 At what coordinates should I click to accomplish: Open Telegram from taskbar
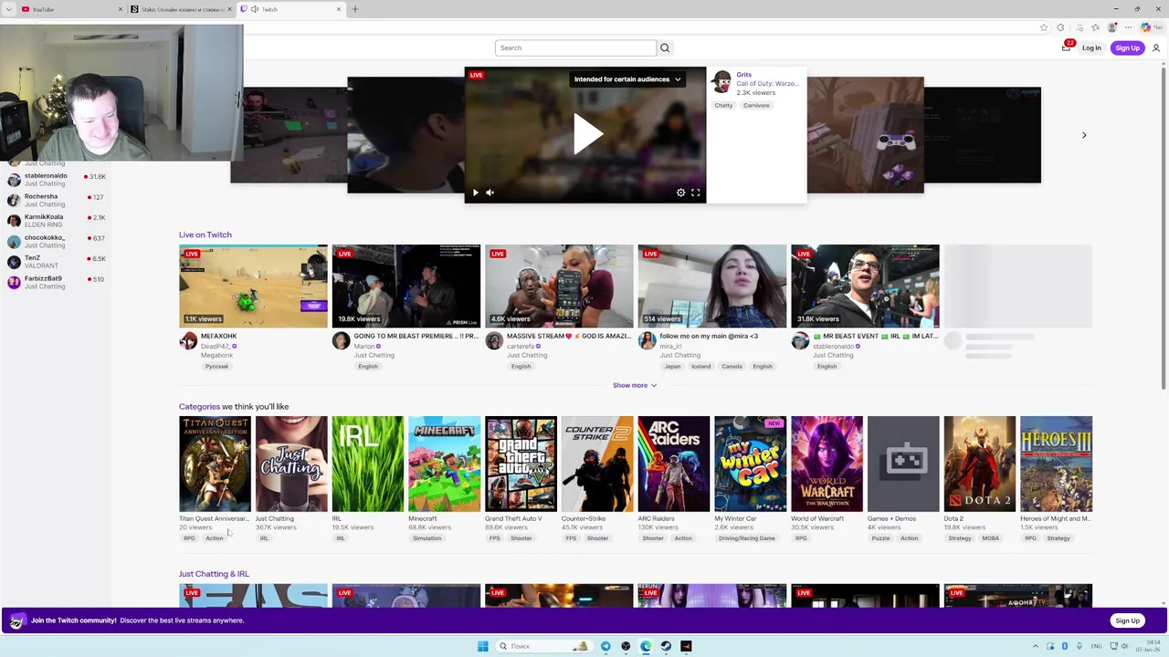pyautogui.click(x=605, y=646)
